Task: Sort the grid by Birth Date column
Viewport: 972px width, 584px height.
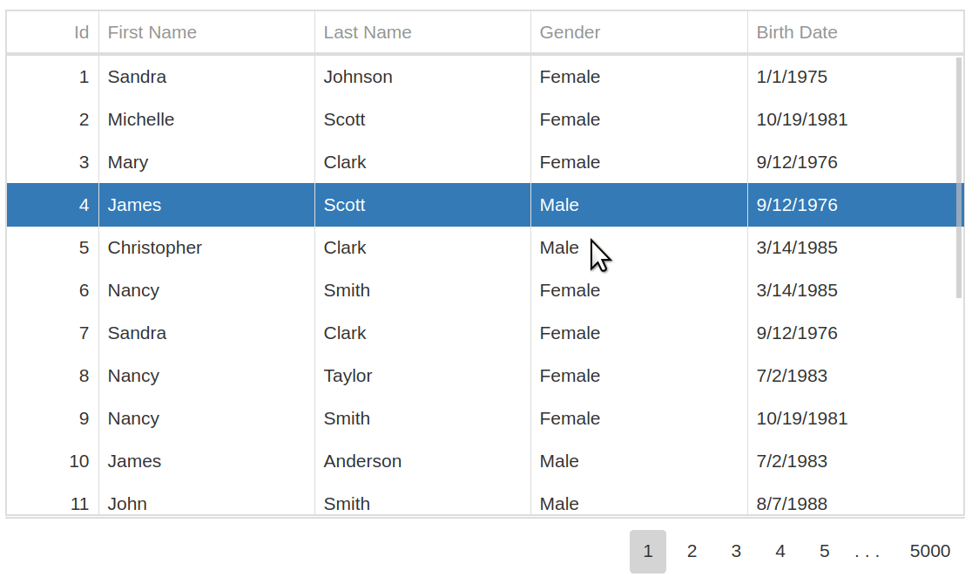Action: pyautogui.click(x=797, y=32)
